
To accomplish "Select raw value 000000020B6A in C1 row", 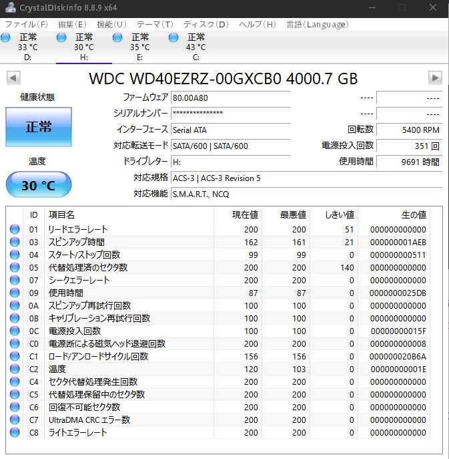I will [x=398, y=357].
